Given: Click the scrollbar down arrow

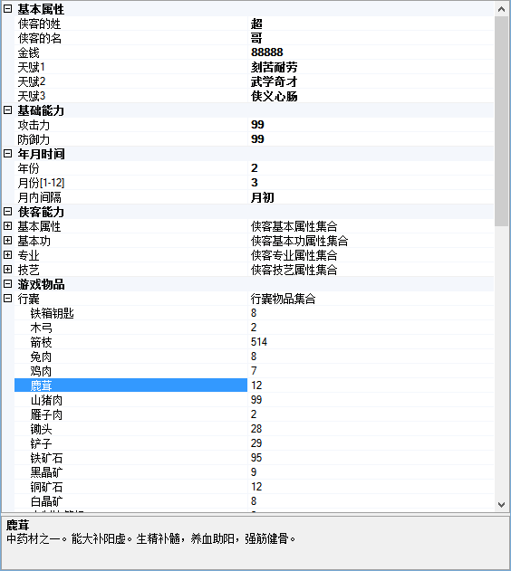Looking at the screenshot, I should 502,505.
